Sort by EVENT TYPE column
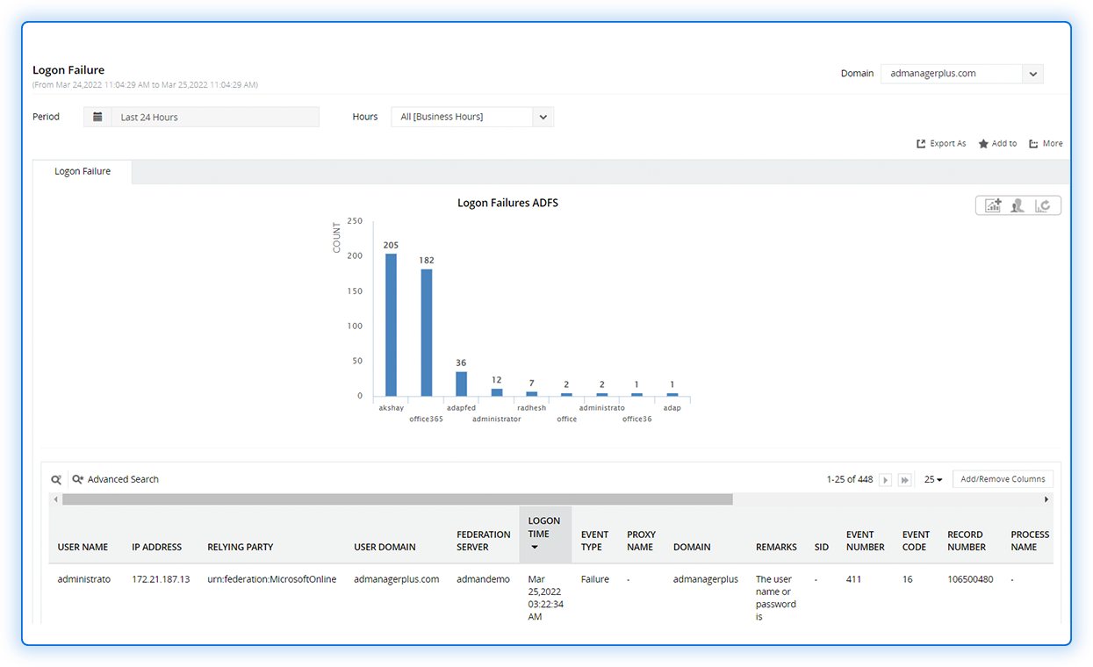Image resolution: width=1093 pixels, height=667 pixels. [x=594, y=541]
